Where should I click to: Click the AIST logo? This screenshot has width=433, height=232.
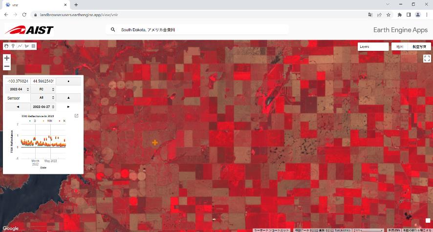tap(29, 30)
